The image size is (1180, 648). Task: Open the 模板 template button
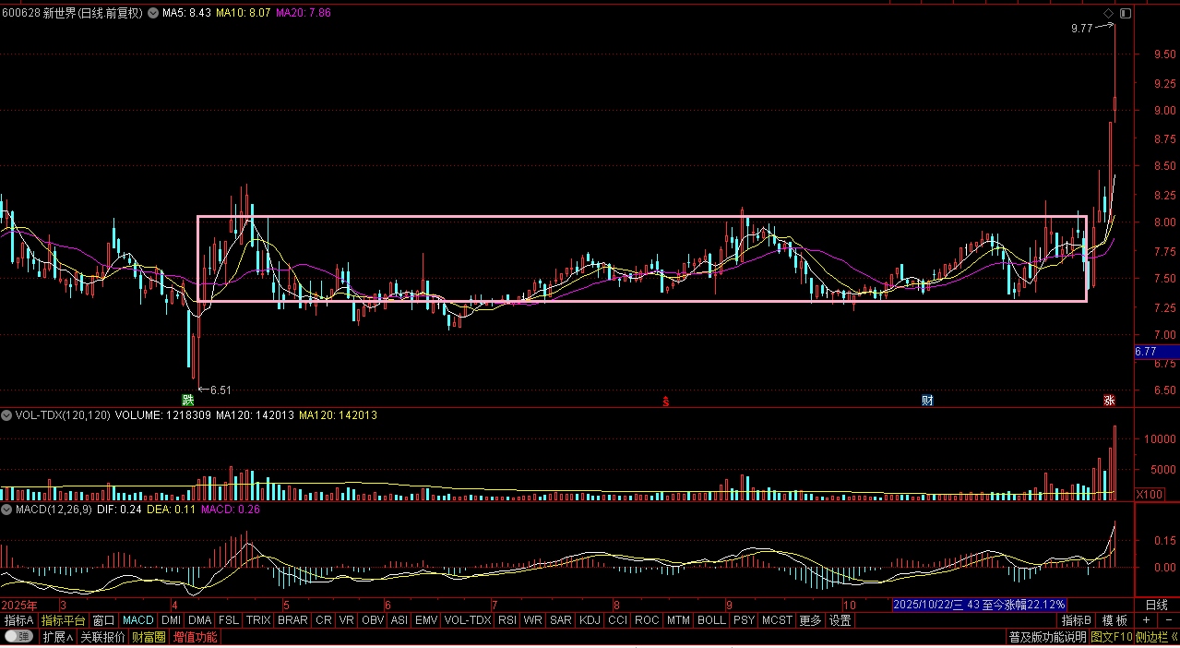[x=1114, y=620]
